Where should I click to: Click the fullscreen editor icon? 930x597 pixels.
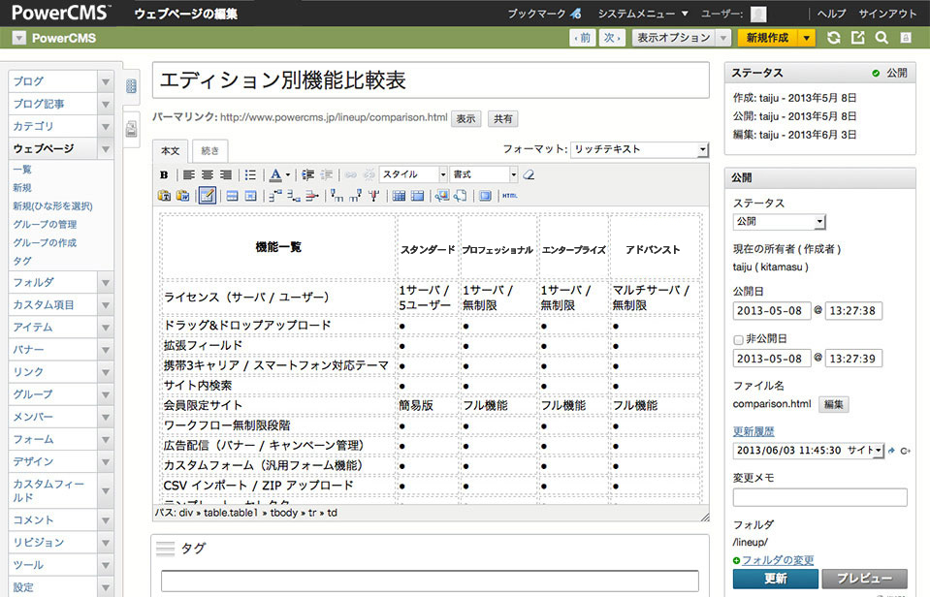tap(485, 196)
